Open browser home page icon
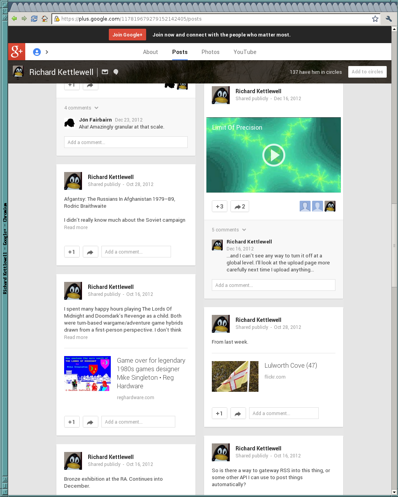398x497 pixels. pos(45,19)
